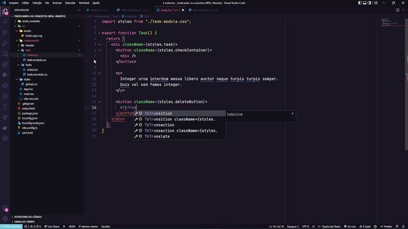408x229 pixels.
Task: Click the feedback icon in status bar
Action: coord(397,226)
